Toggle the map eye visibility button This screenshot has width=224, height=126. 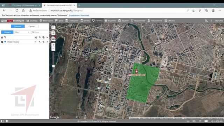(53, 33)
